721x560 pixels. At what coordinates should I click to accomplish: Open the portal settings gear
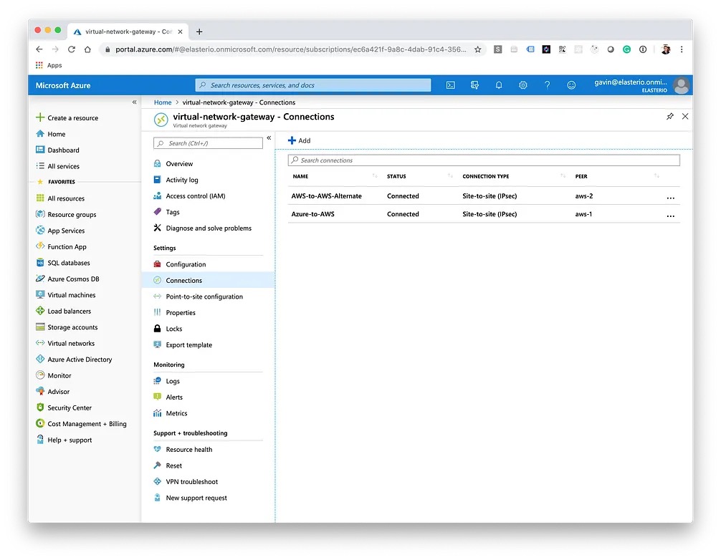coord(522,85)
